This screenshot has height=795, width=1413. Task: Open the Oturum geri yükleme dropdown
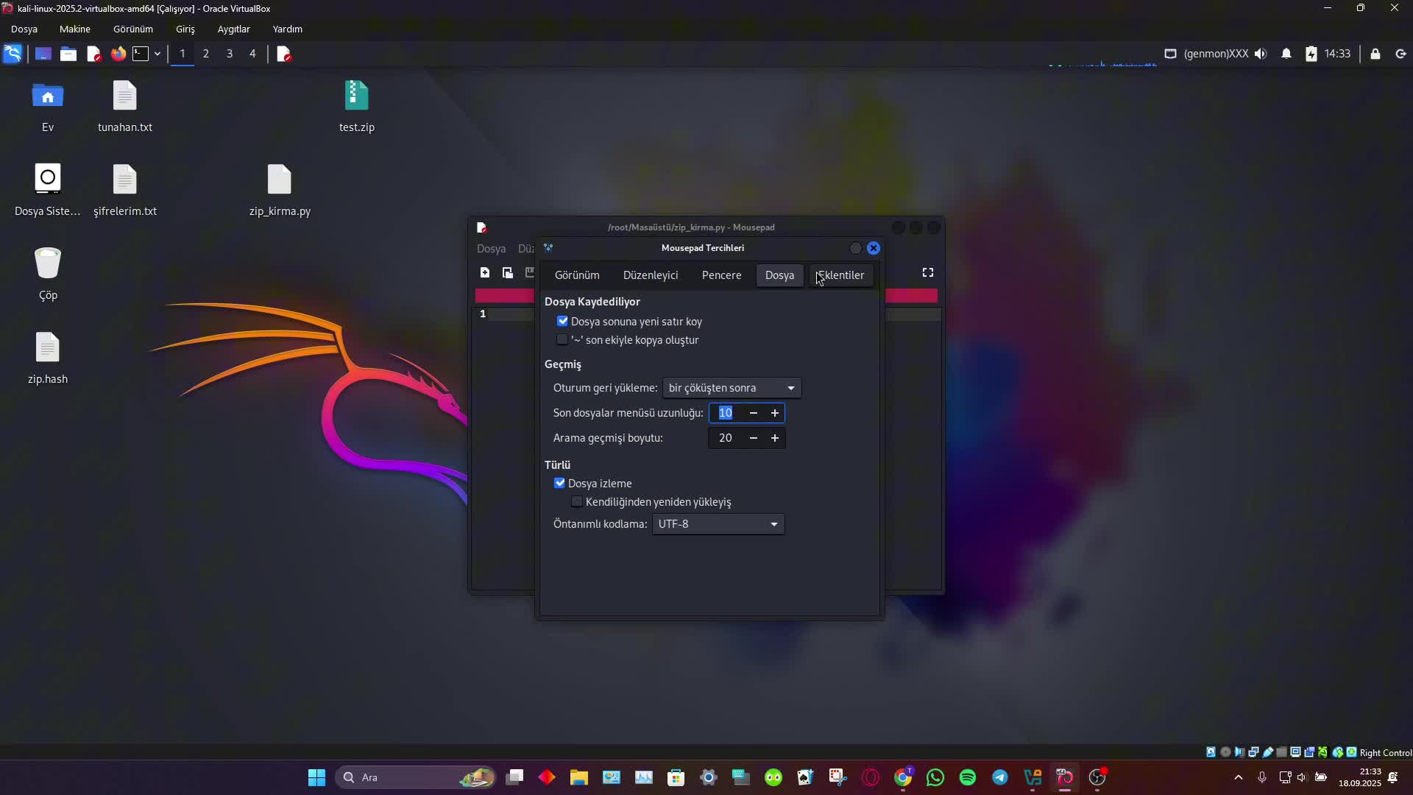point(732,388)
